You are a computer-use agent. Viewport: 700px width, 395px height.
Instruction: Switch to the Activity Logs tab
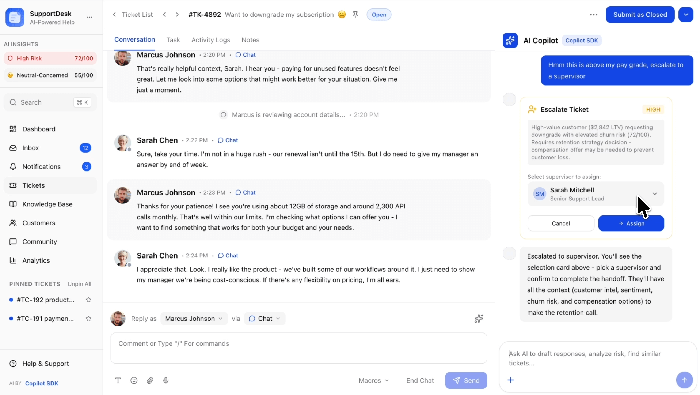click(210, 40)
